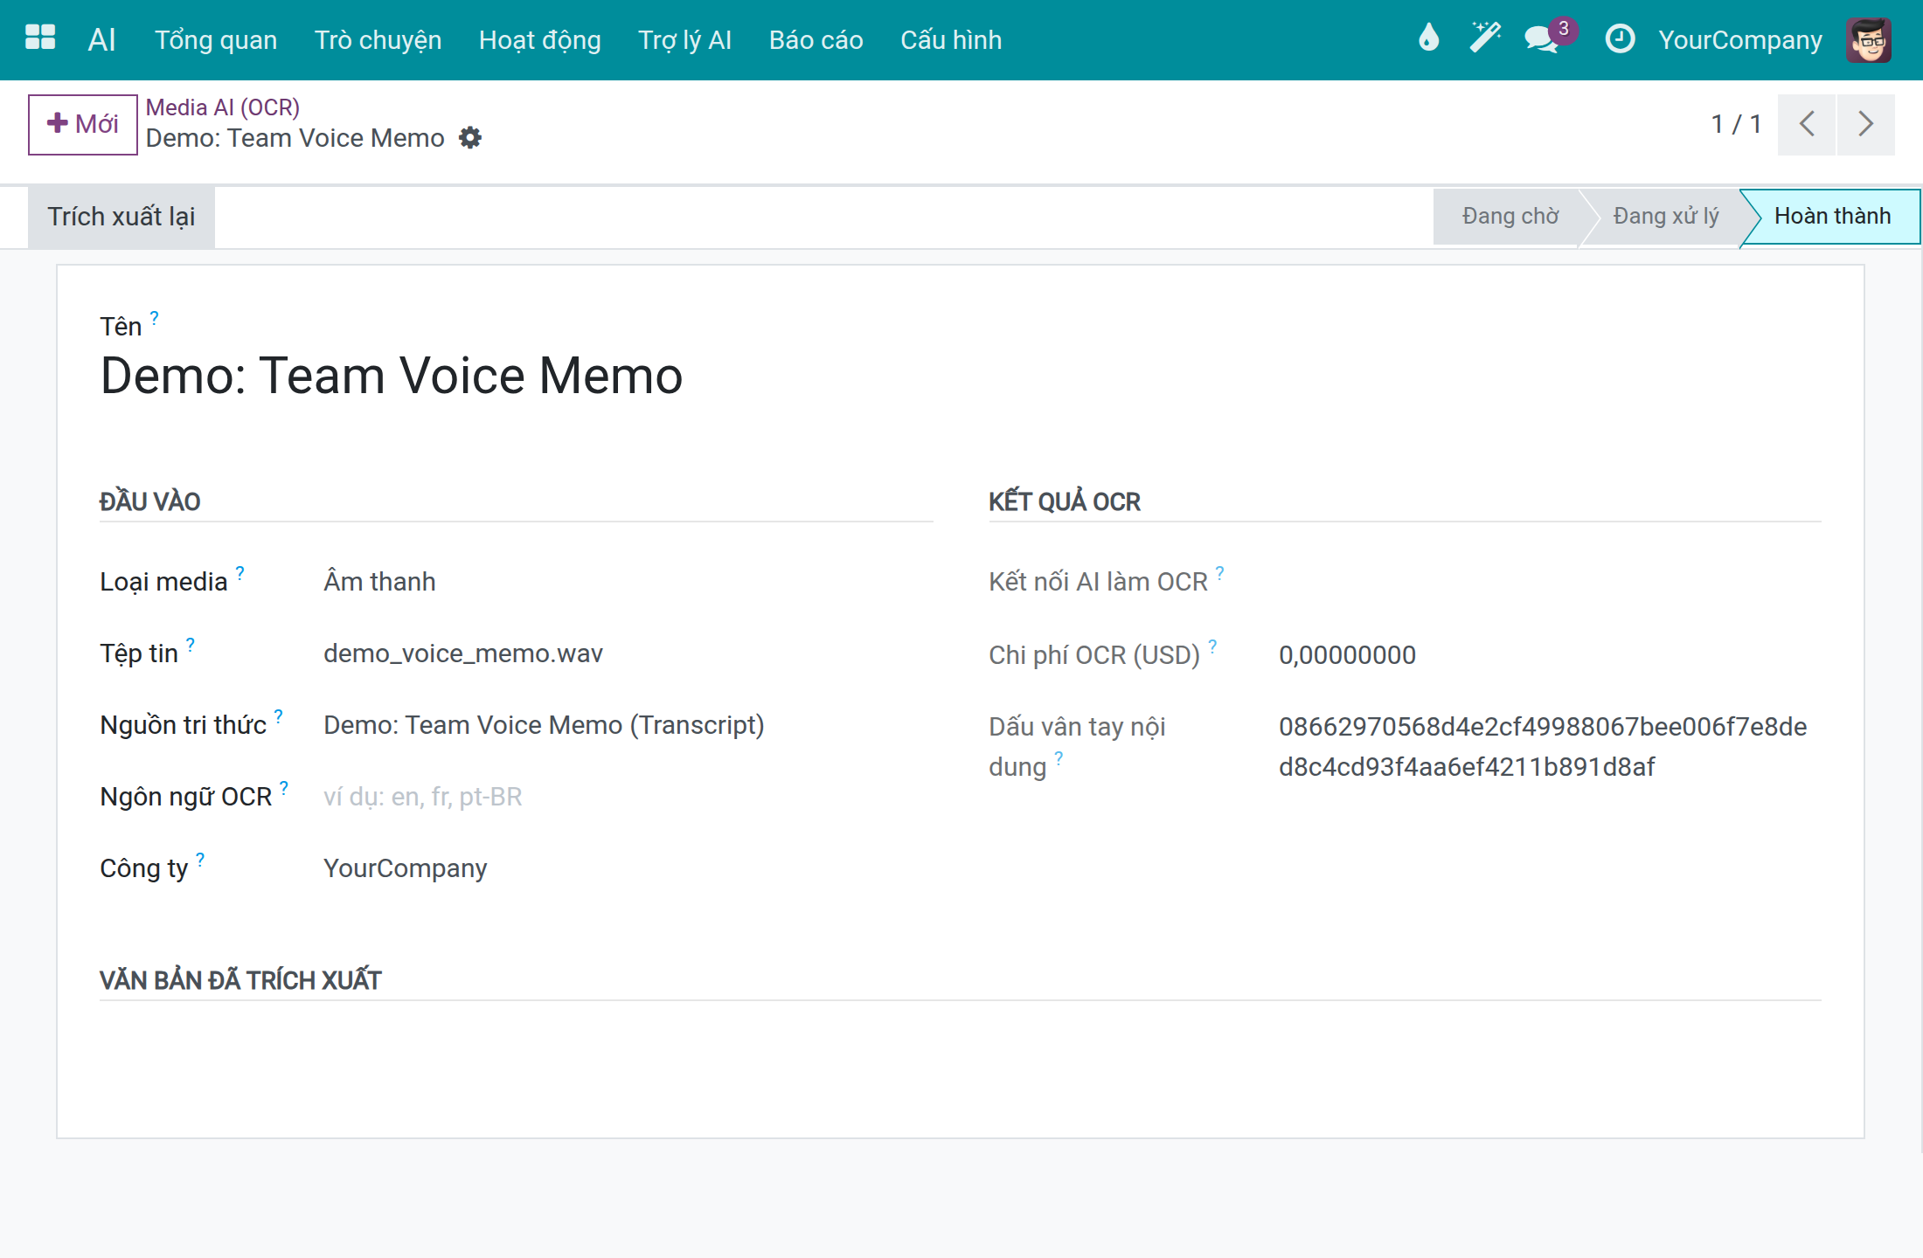Go back to Media AI (OCR) breadcrumb
Image resolution: width=1923 pixels, height=1258 pixels.
223,107
